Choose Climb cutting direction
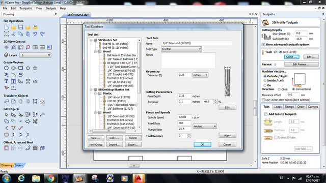The height and width of the screenshot is (183, 326). click(279, 89)
